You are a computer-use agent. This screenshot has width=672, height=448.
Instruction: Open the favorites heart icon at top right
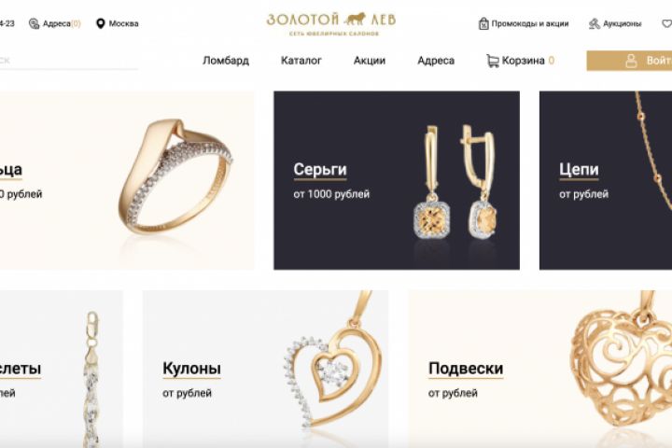(666, 23)
